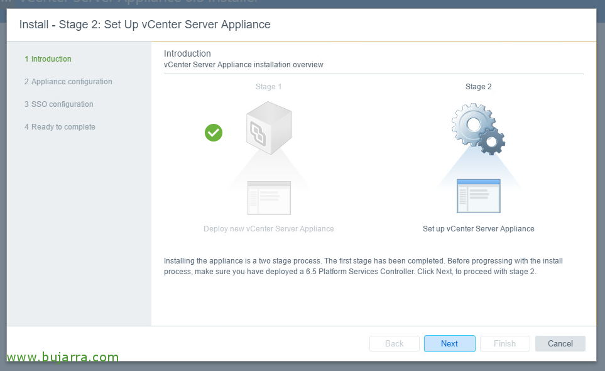The width and height of the screenshot is (605, 371).
Task: Select the Ready to complete step
Action: (x=60, y=126)
